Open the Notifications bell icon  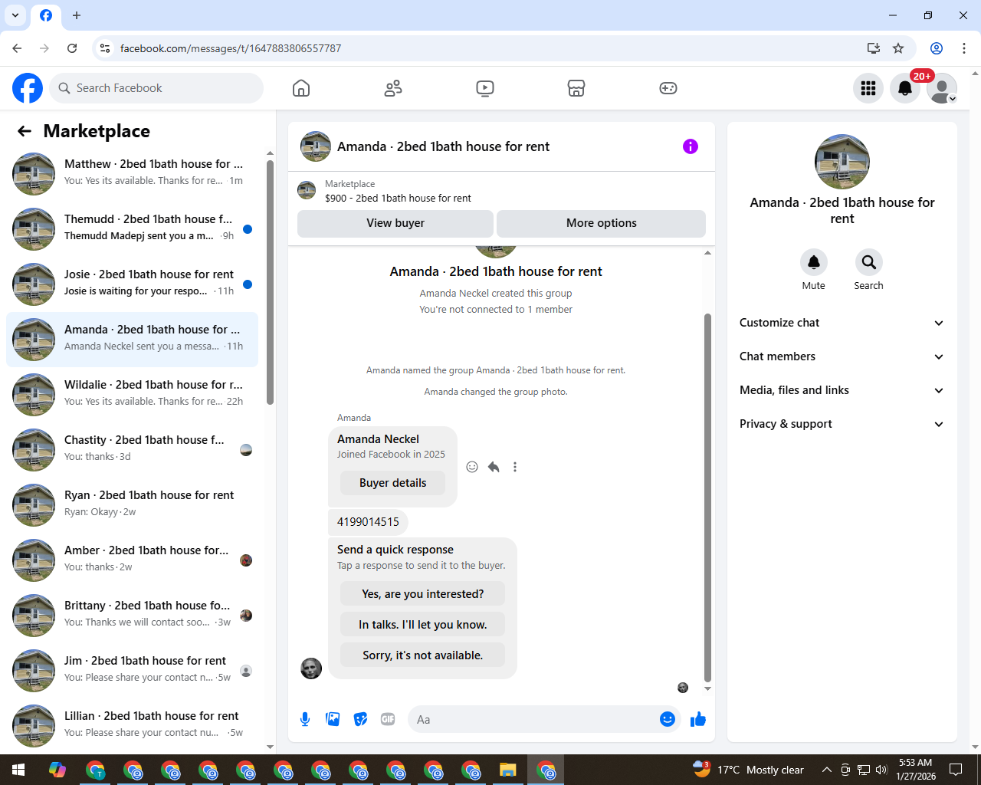905,88
